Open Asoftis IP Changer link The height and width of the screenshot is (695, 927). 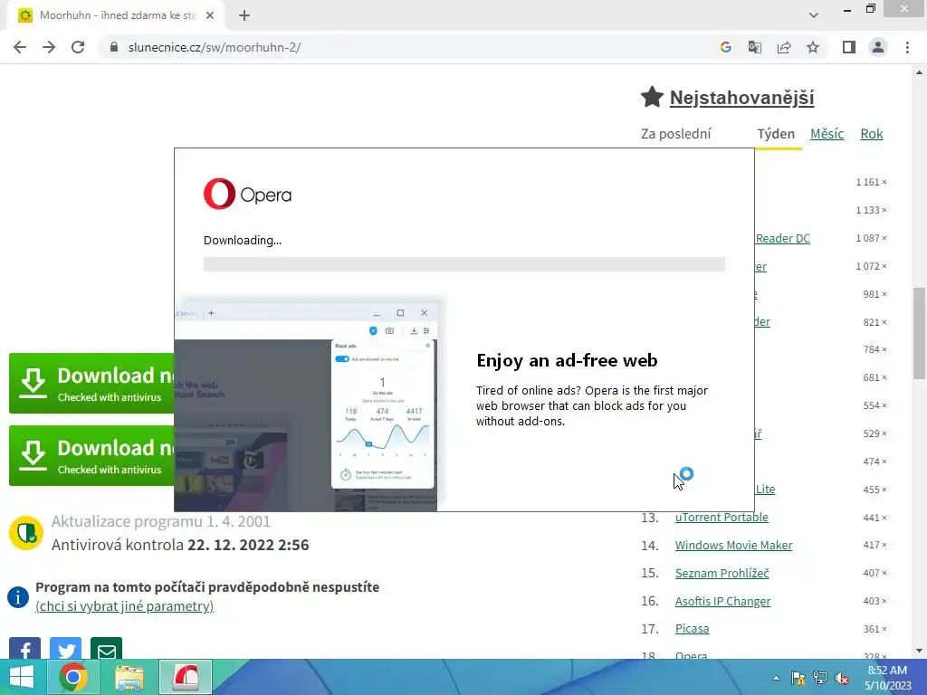pyautogui.click(x=722, y=601)
